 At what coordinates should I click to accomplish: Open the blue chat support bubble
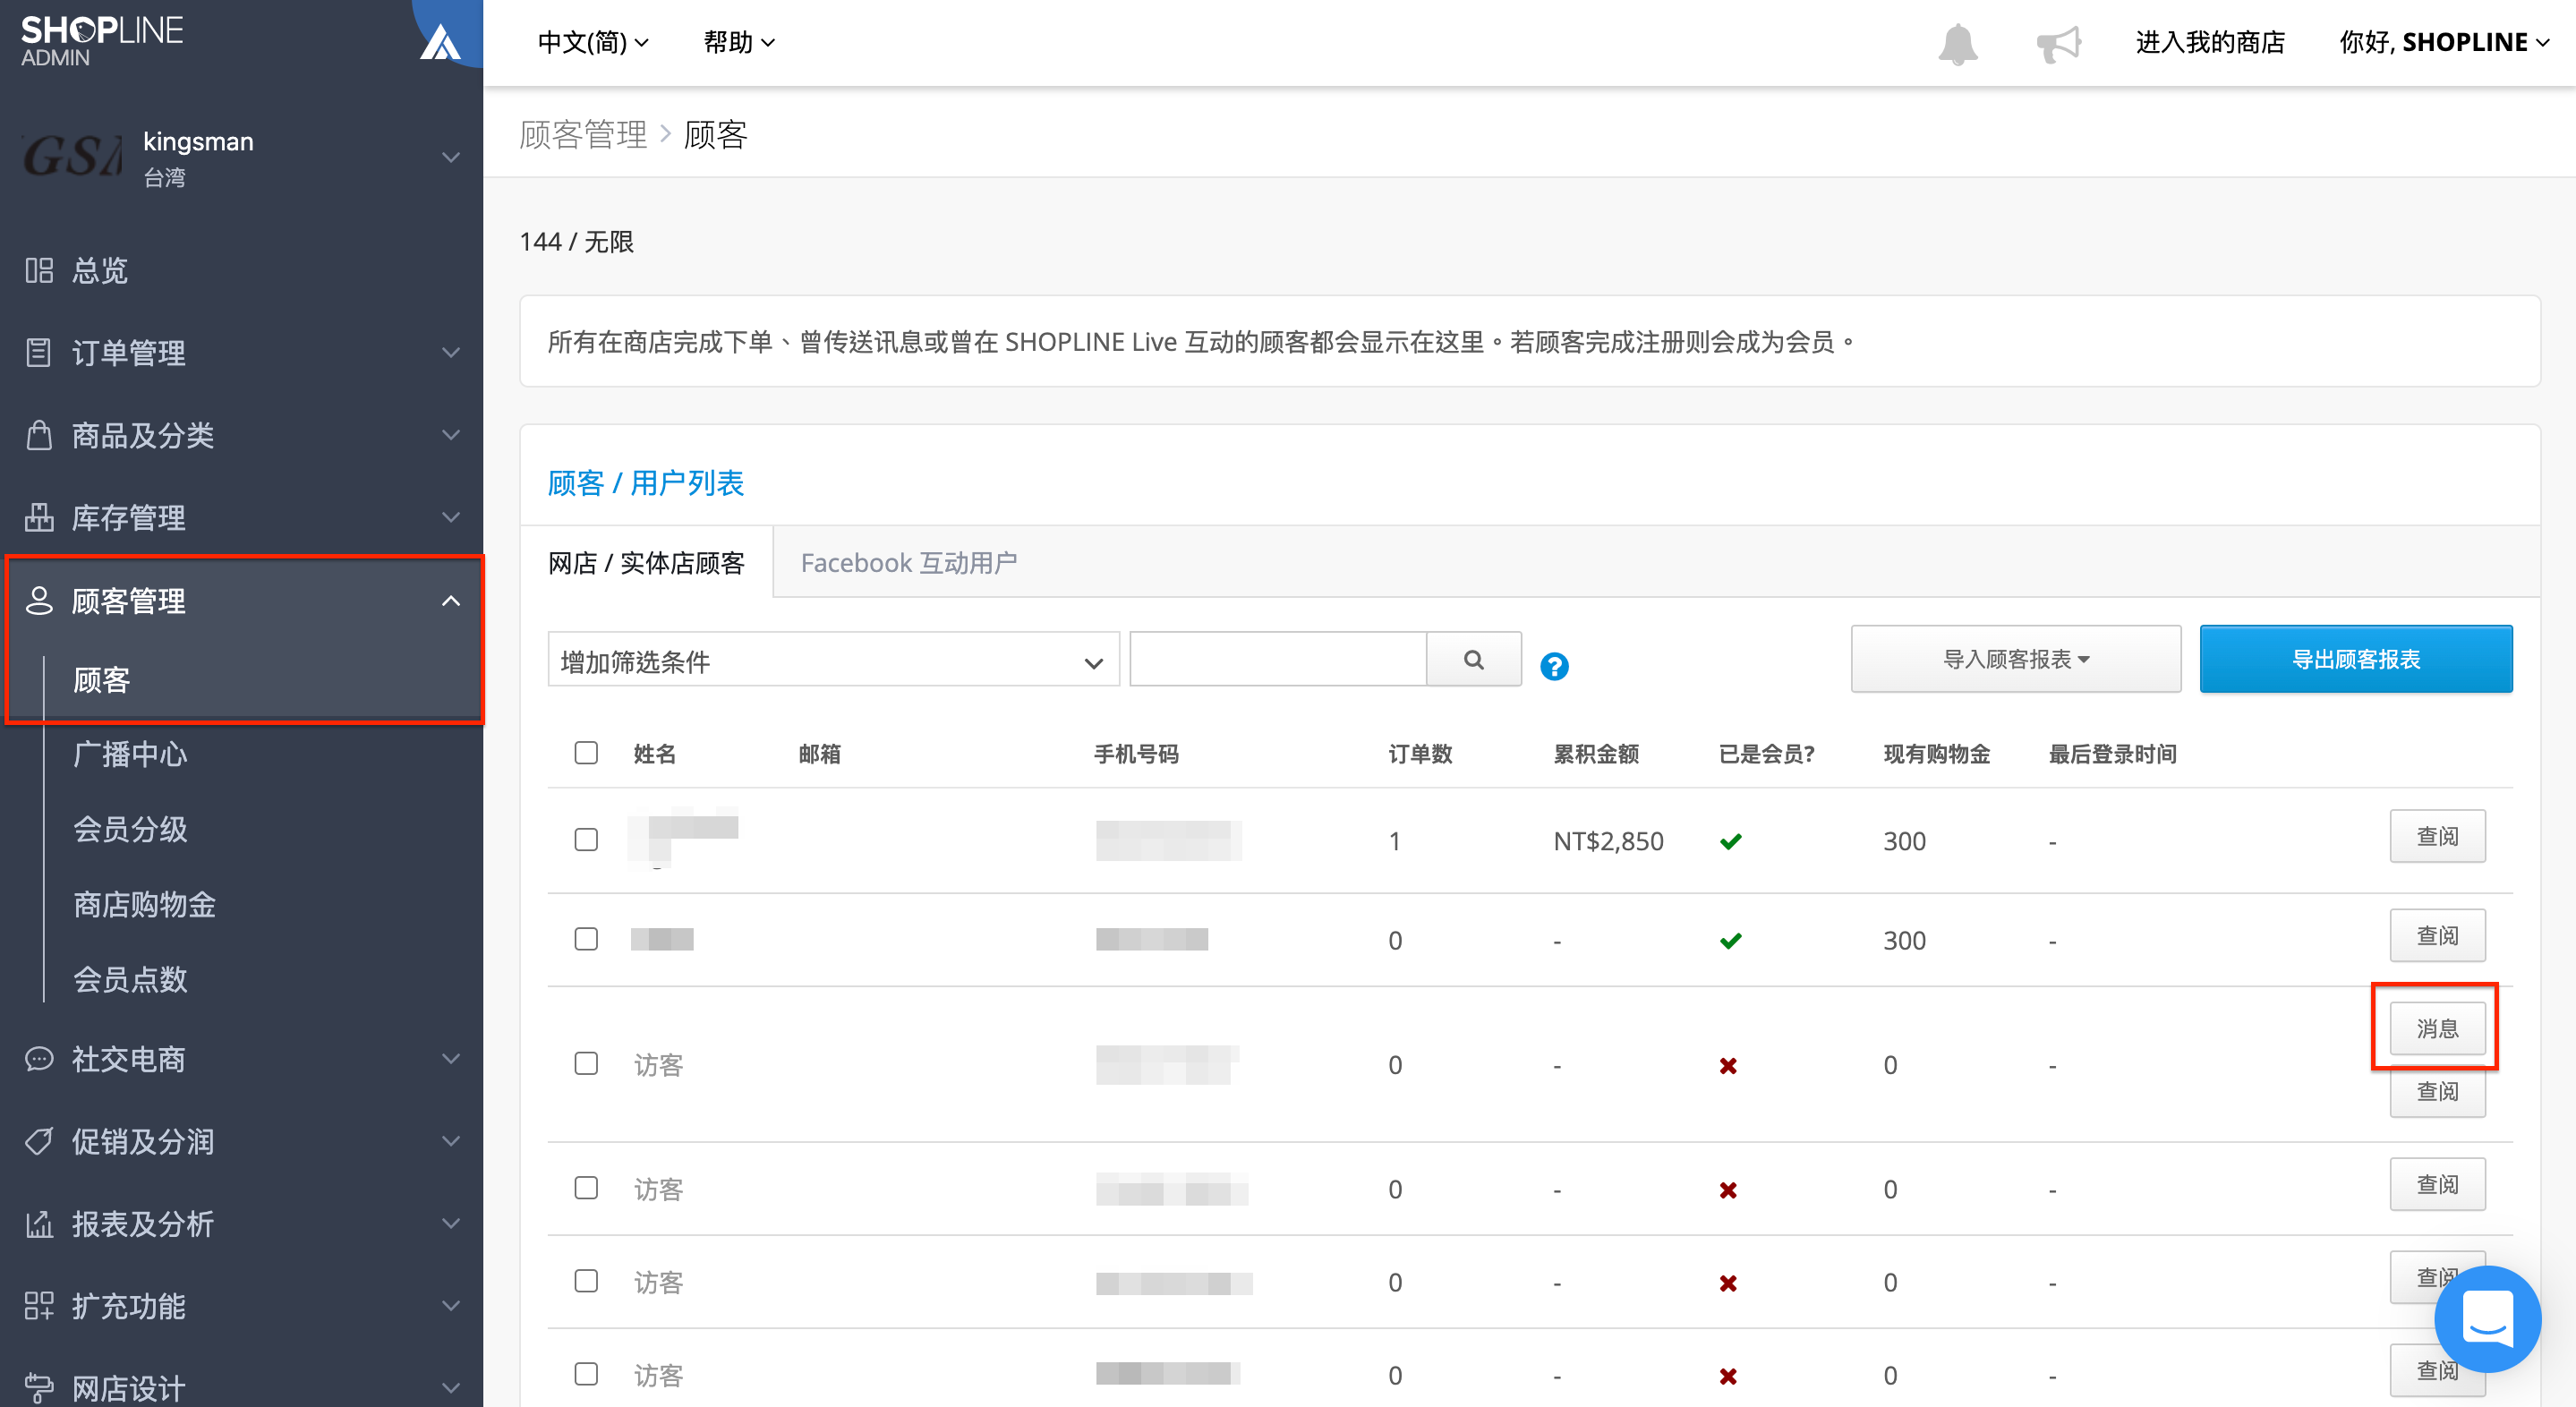tap(2487, 1318)
